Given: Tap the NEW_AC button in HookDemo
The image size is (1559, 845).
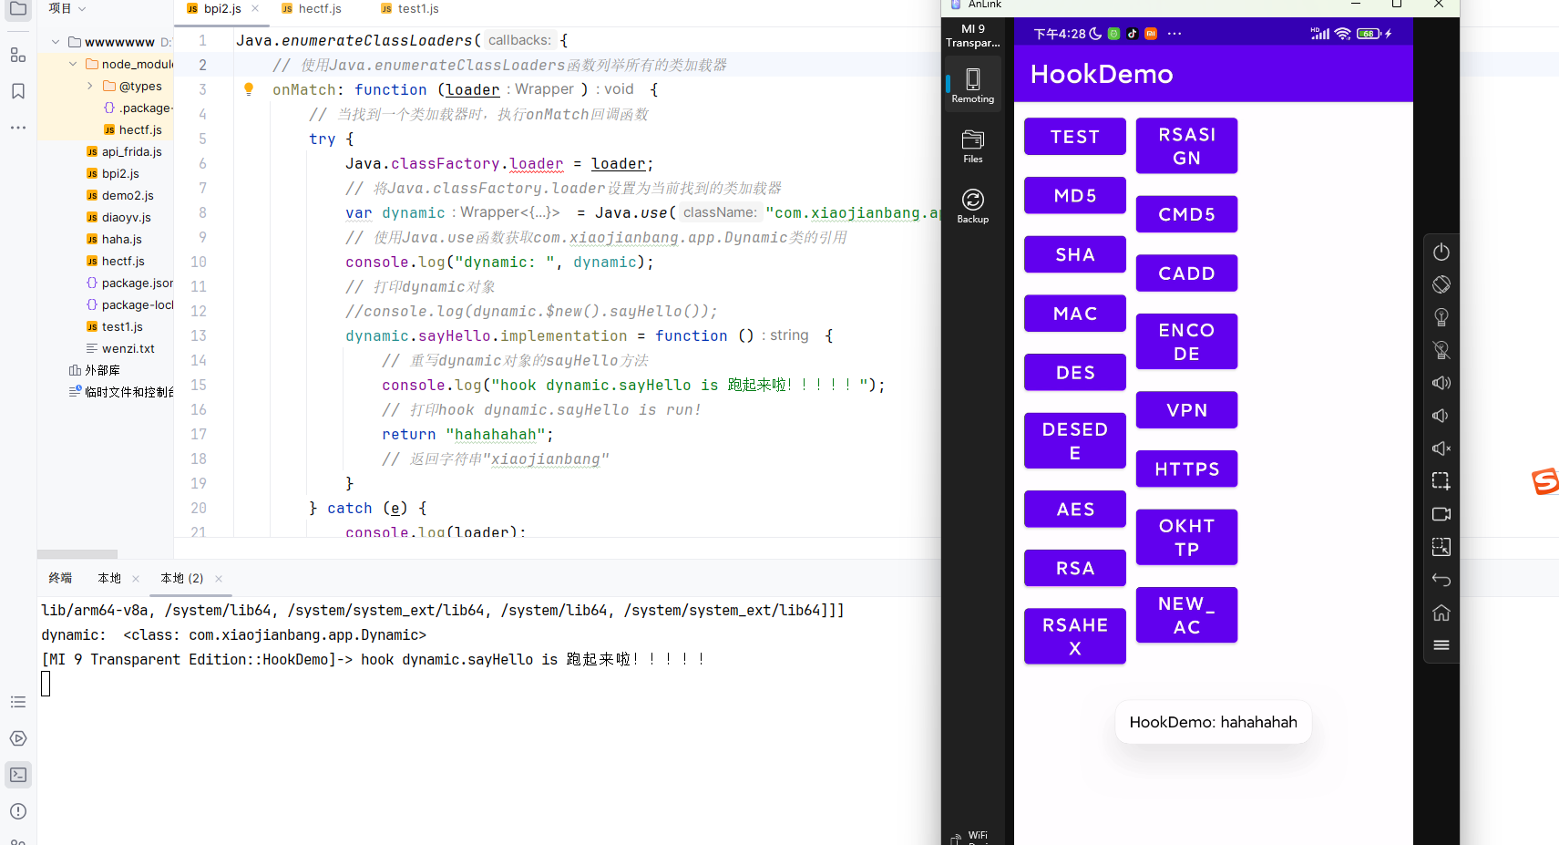Looking at the screenshot, I should click(x=1186, y=615).
